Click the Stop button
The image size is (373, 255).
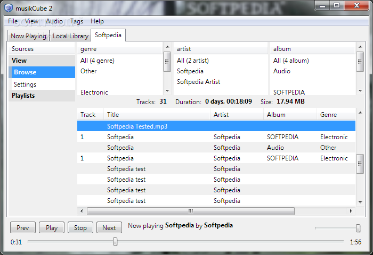click(80, 228)
